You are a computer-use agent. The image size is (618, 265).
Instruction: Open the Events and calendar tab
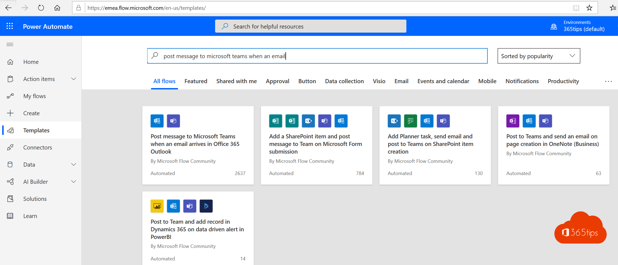pyautogui.click(x=443, y=81)
